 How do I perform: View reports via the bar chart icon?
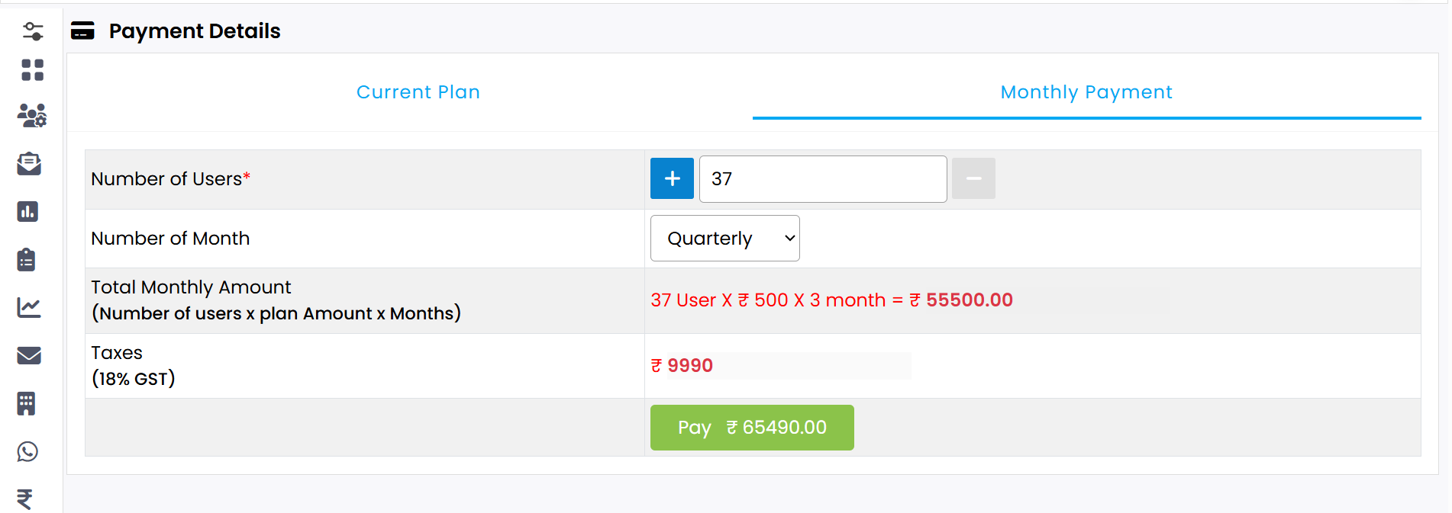coord(28,212)
